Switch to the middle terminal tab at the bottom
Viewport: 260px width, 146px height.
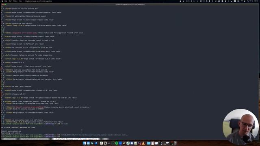click(34, 139)
